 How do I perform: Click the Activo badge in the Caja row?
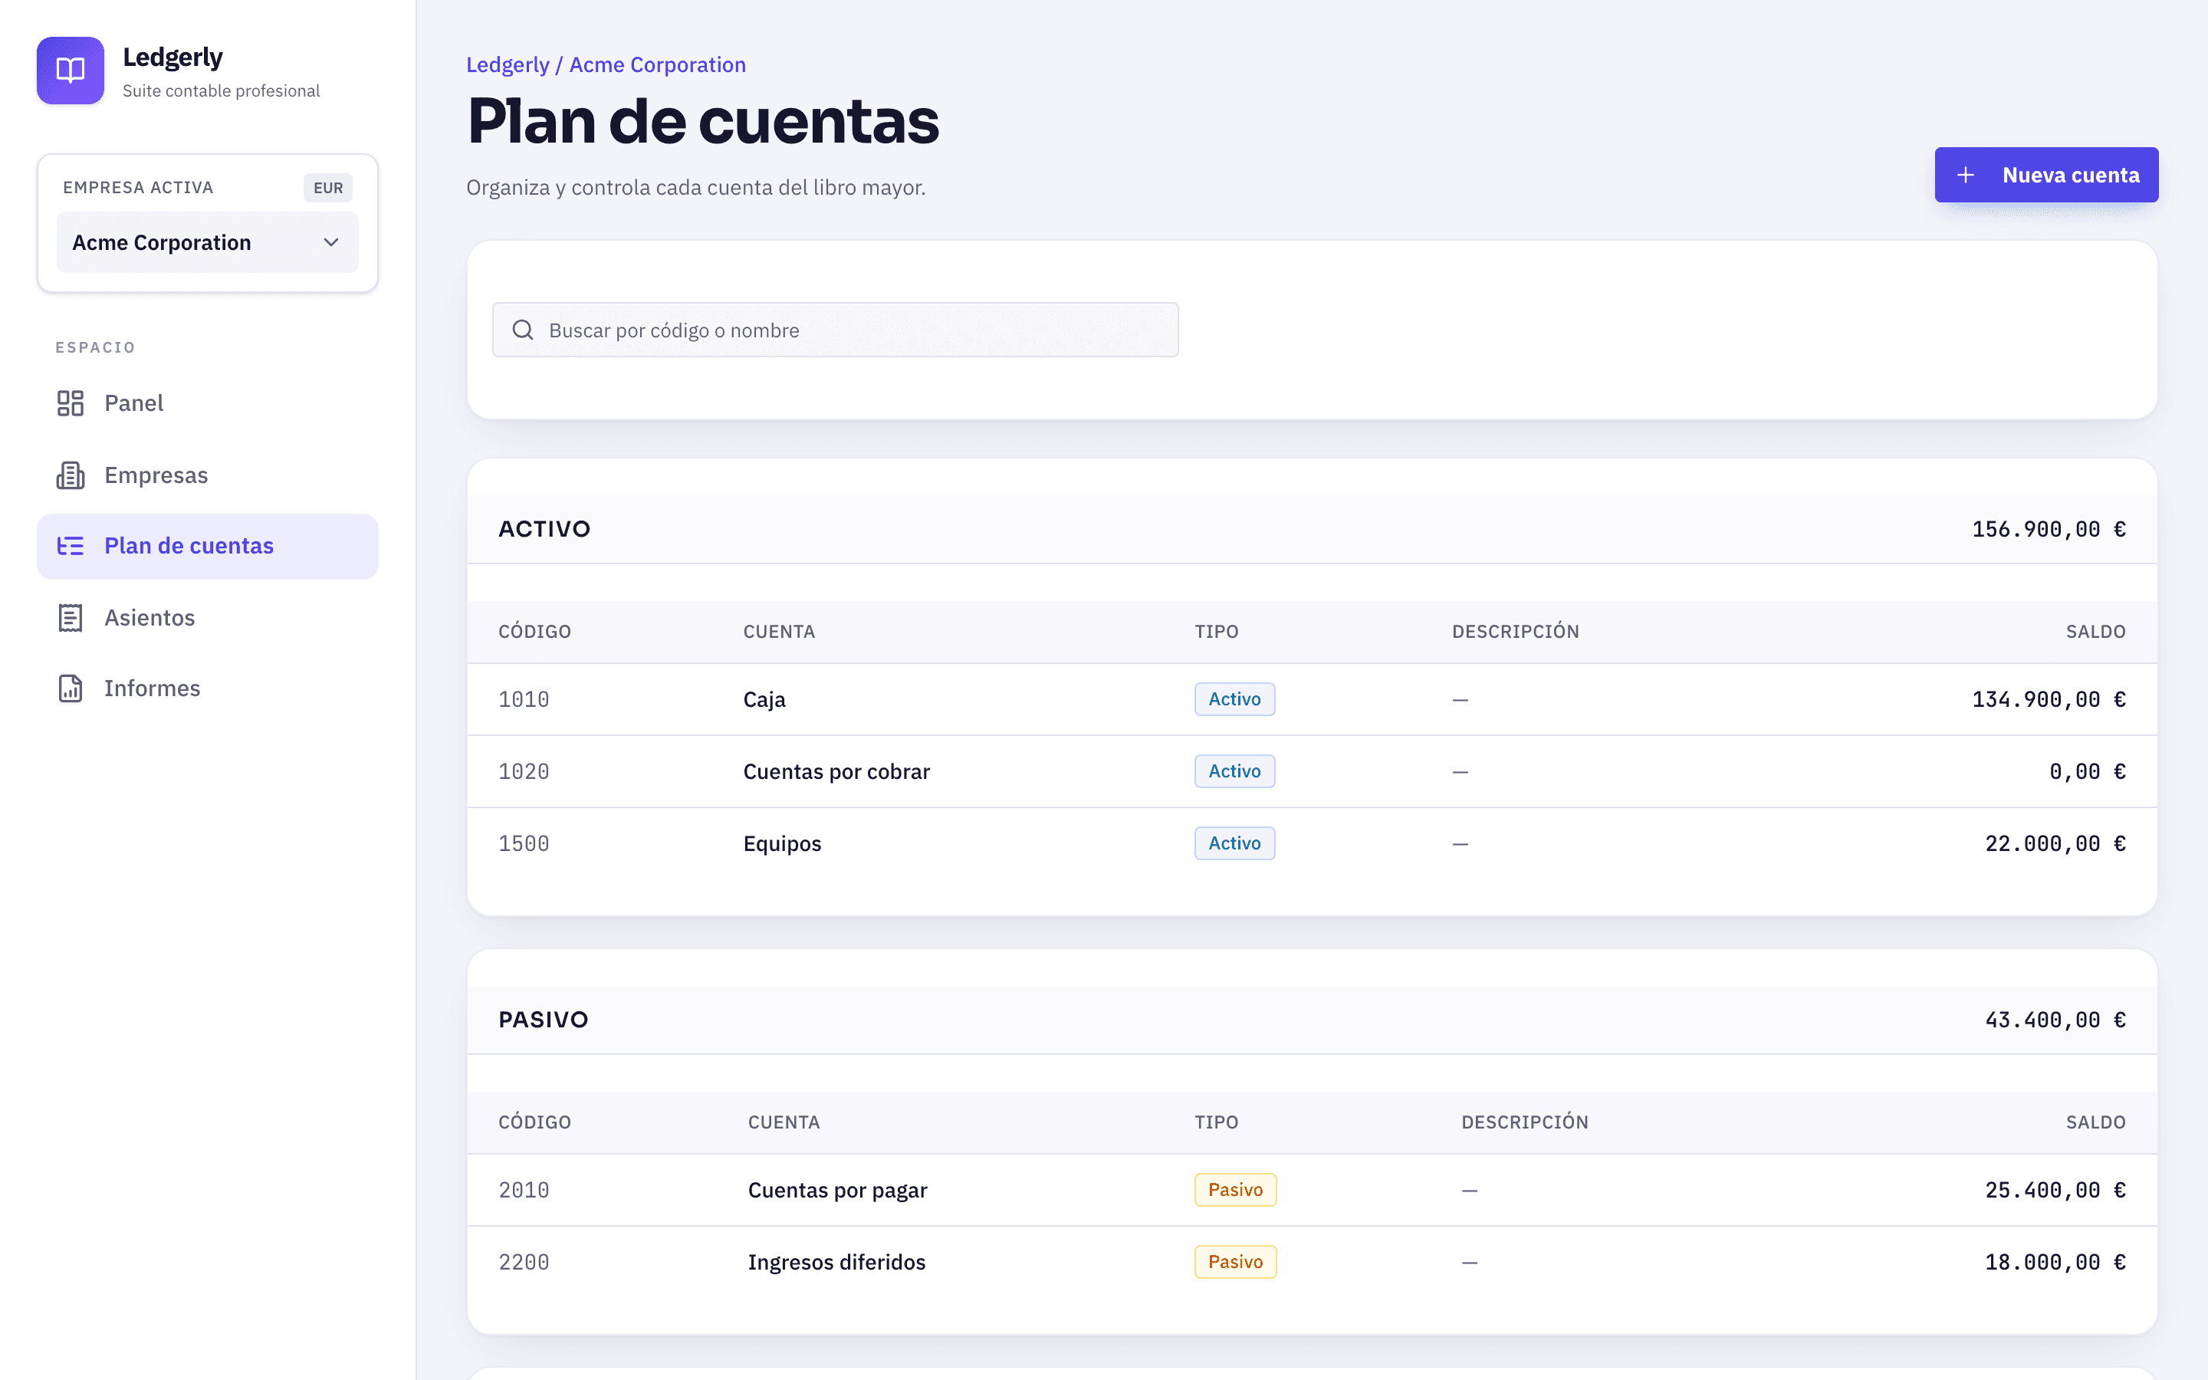1234,699
